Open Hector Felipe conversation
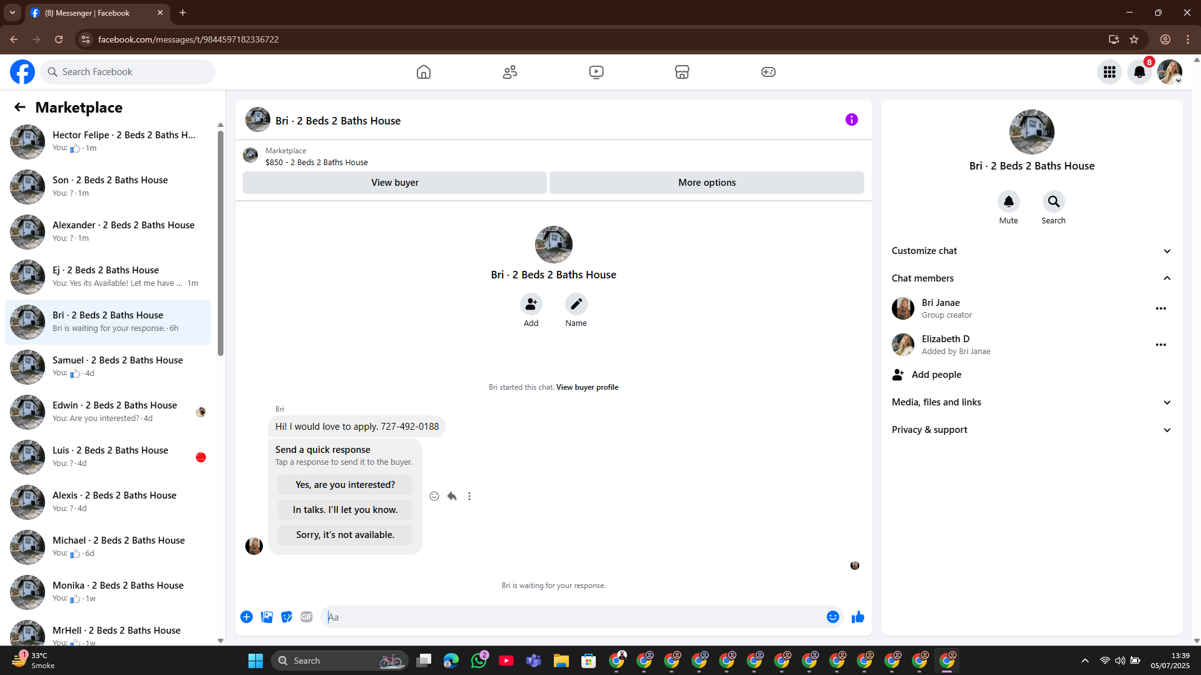The height and width of the screenshot is (675, 1201). (x=108, y=141)
